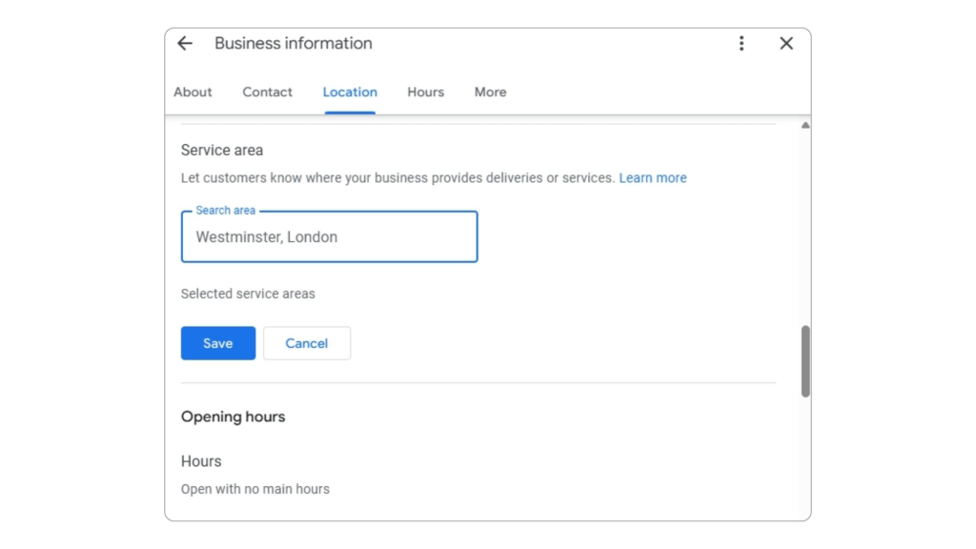Screen dimensions: 976x549
Task: Switch to the Hours tab
Action: click(426, 92)
